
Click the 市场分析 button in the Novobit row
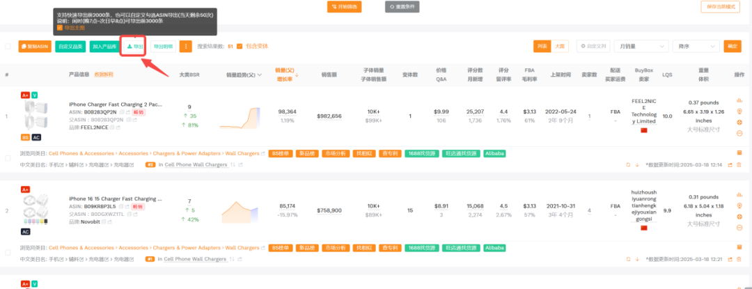(335, 249)
